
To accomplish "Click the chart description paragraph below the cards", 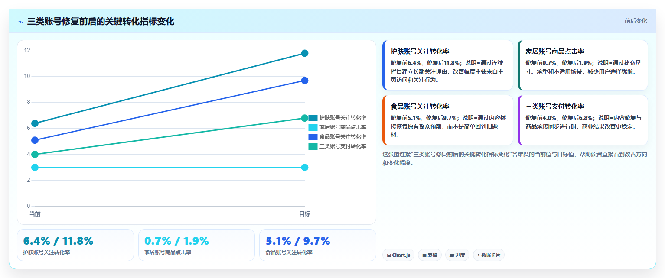I will (x=515, y=158).
